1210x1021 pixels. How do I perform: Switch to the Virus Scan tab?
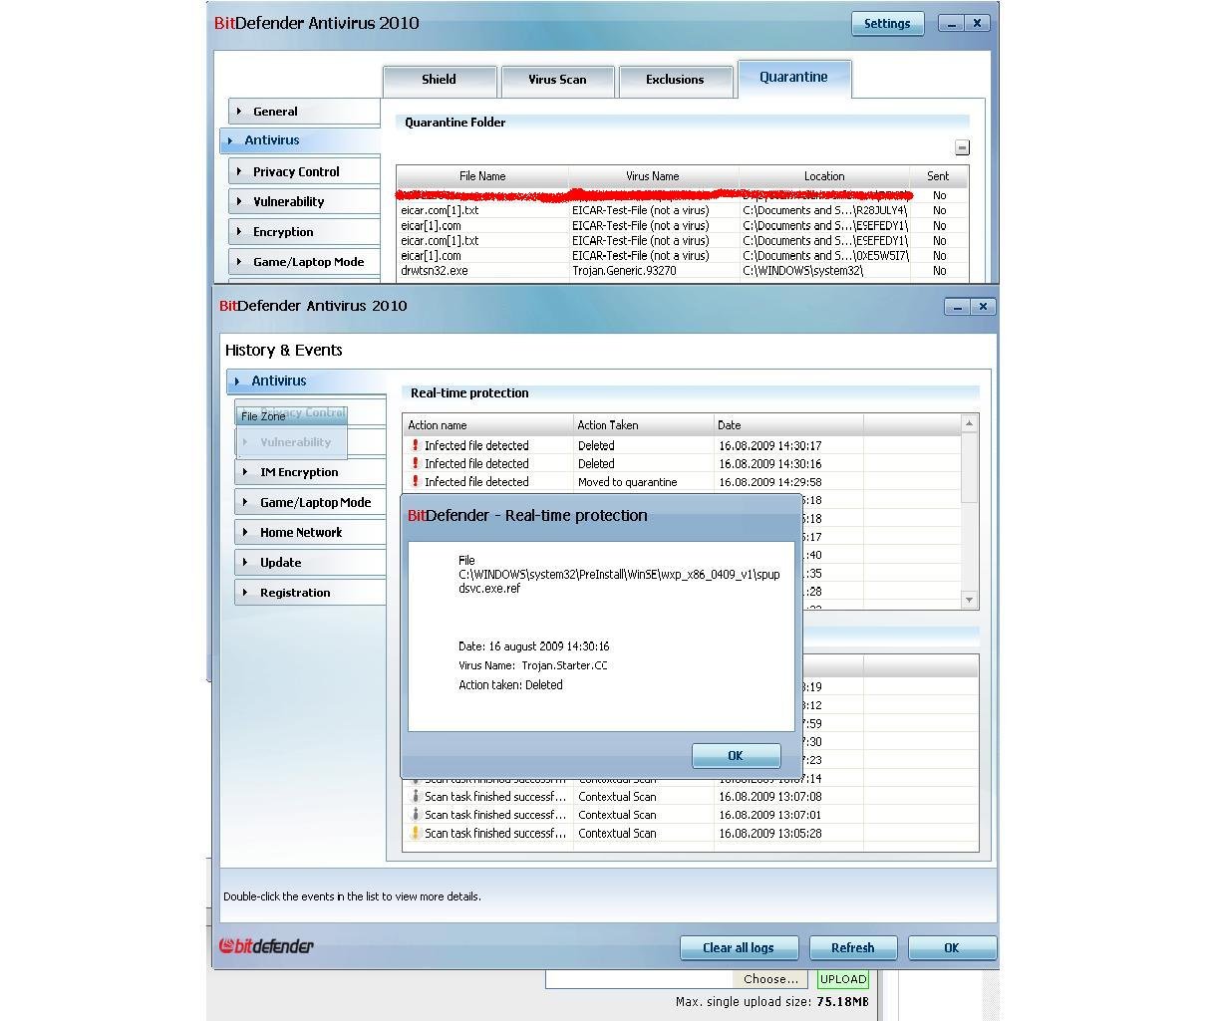point(557,80)
